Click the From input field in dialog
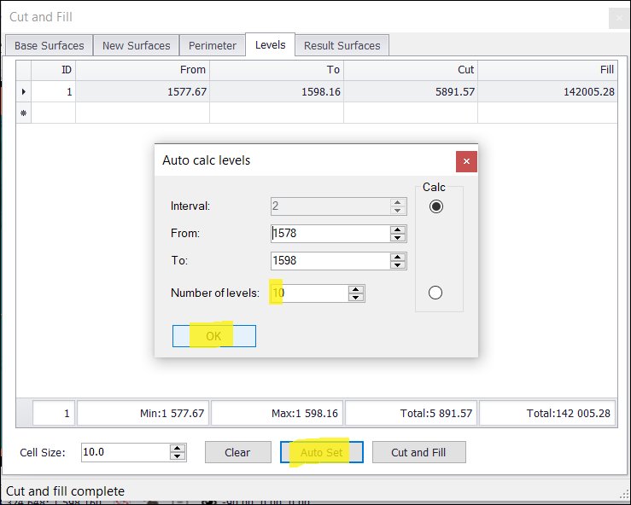The width and height of the screenshot is (631, 505). coord(330,234)
